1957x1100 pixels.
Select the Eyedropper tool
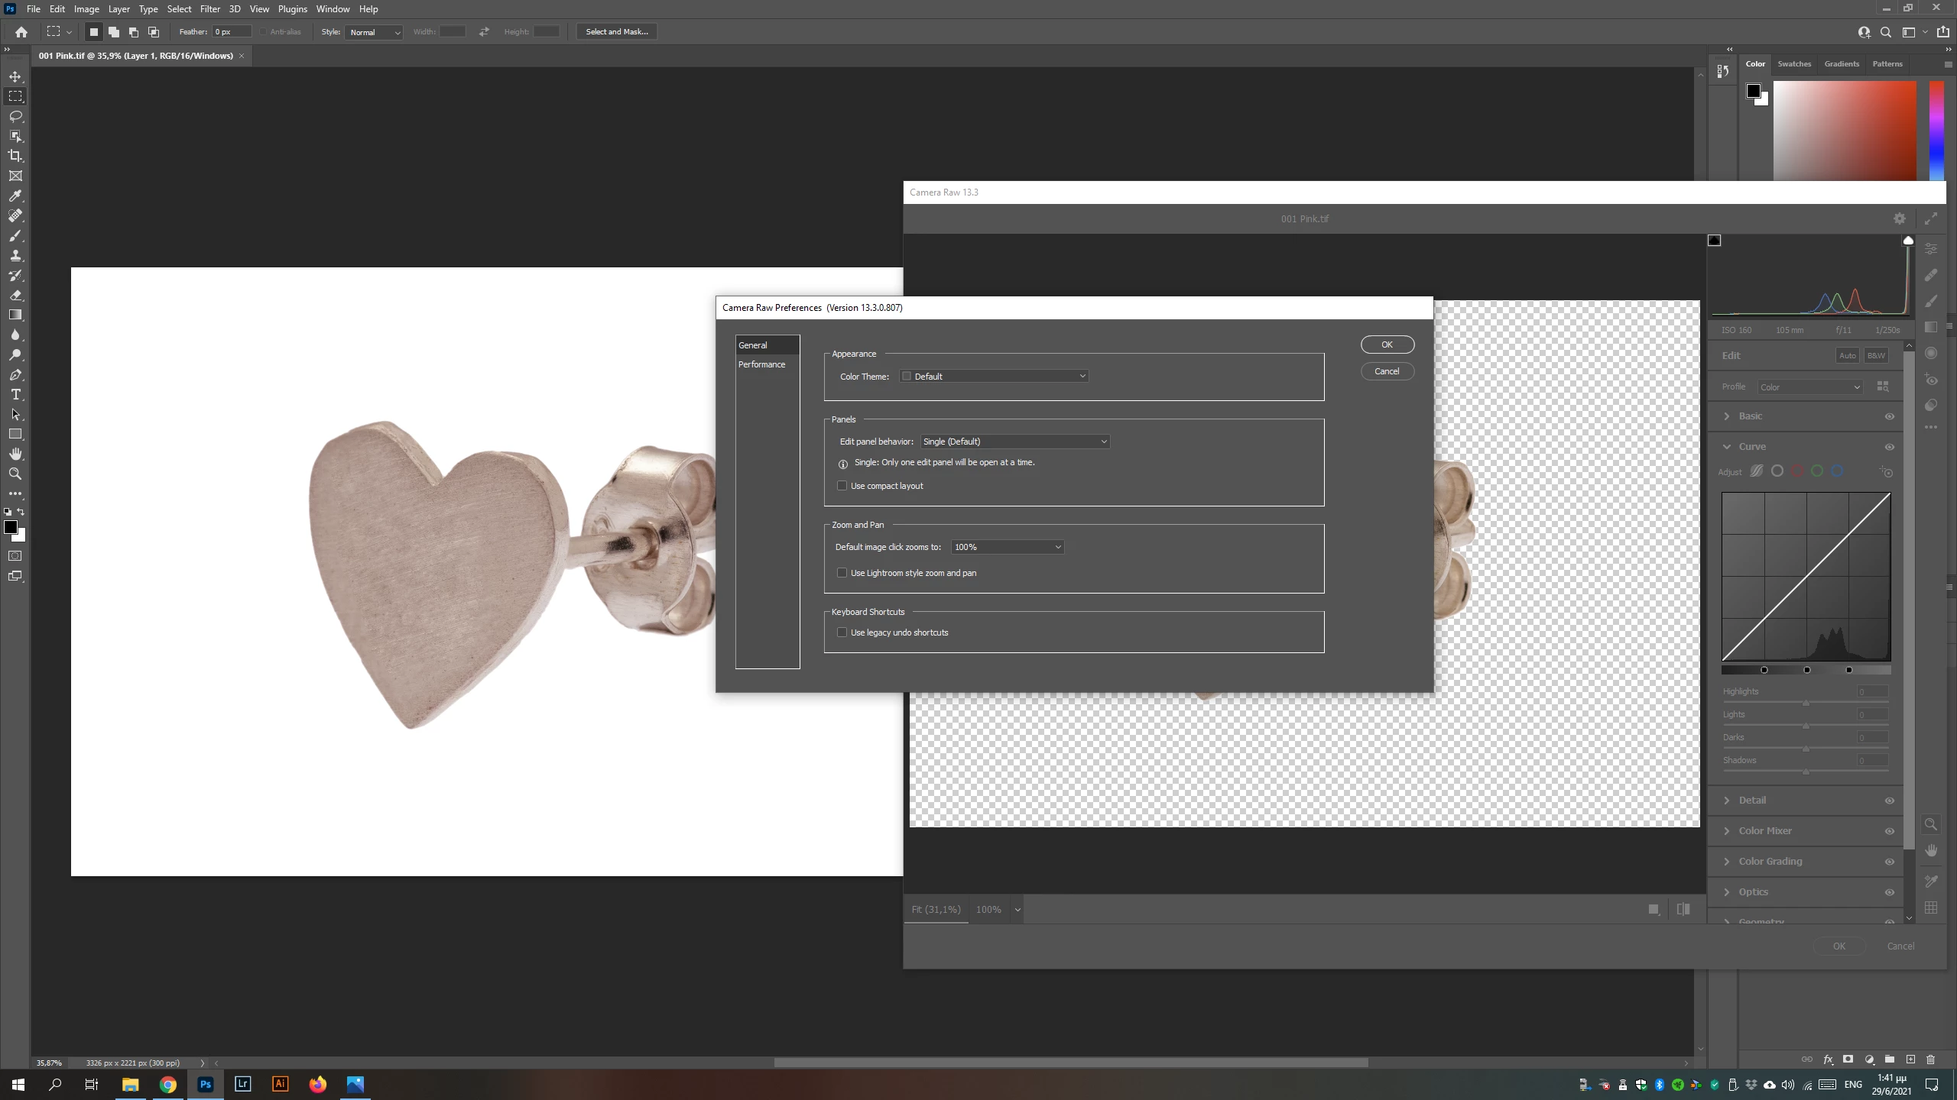pyautogui.click(x=15, y=196)
